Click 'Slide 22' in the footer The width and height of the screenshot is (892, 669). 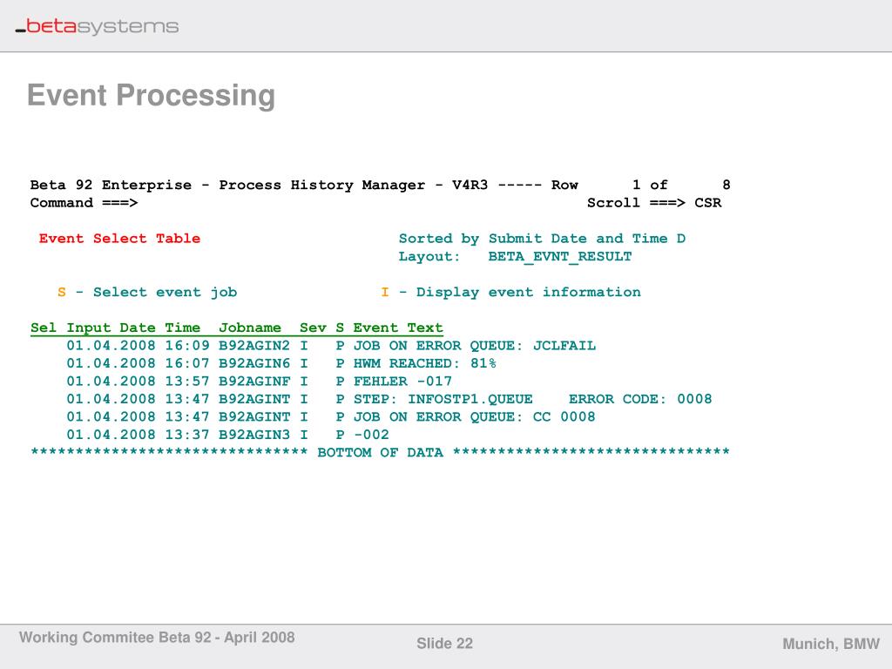pos(444,644)
